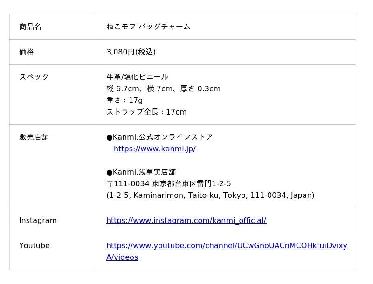Click the dimensions line starting with 縦 6.7cm
Screen dimensions: 373x284
[163, 89]
